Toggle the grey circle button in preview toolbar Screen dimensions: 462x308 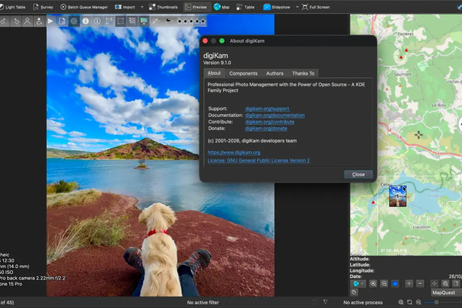point(74,21)
